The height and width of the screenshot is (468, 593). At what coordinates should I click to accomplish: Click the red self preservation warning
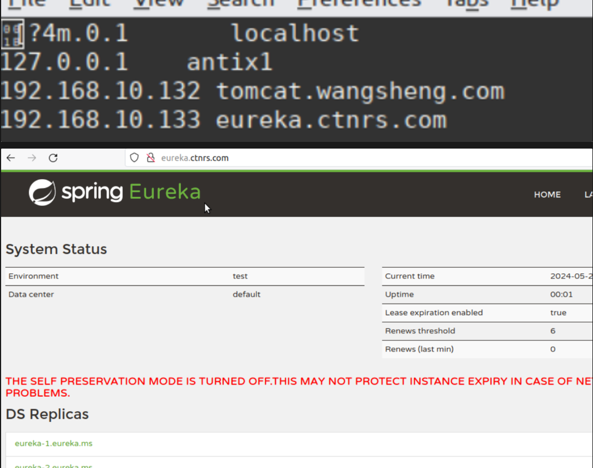[299, 387]
